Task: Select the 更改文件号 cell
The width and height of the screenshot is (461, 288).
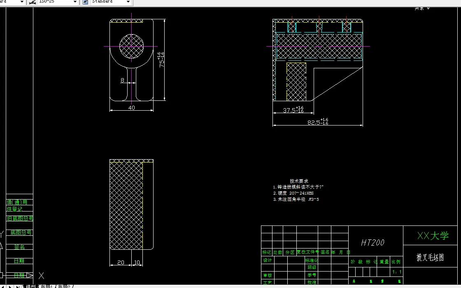Action: tap(308, 252)
